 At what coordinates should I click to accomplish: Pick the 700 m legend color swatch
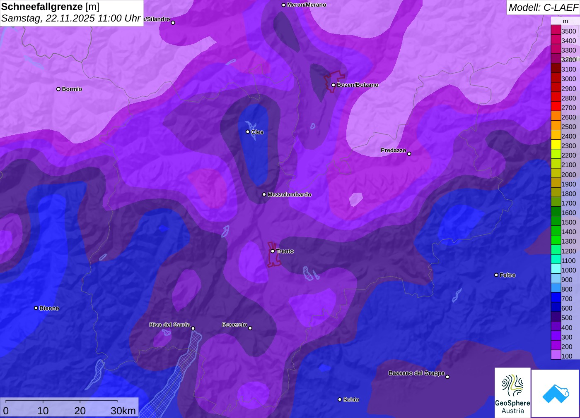556,298
